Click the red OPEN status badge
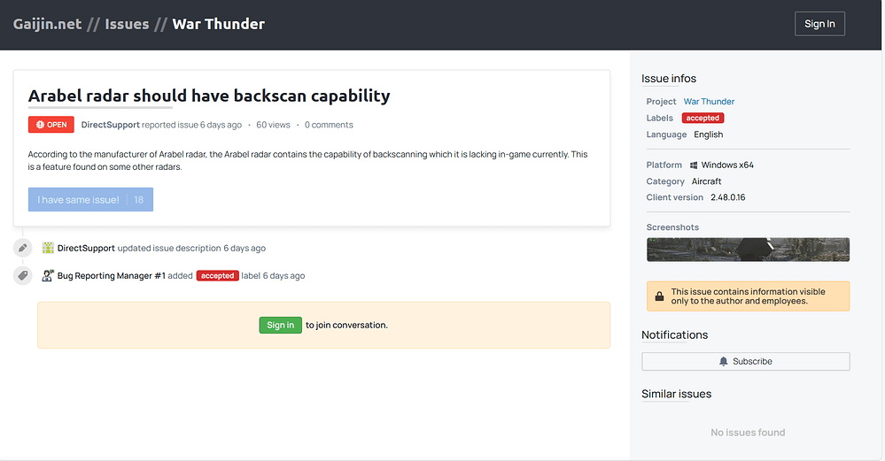885x461 pixels. point(51,125)
